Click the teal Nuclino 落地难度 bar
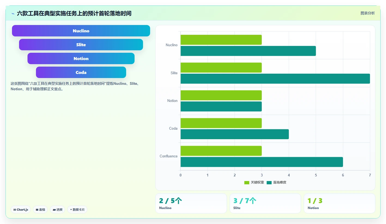386x224 pixels. pos(248,51)
